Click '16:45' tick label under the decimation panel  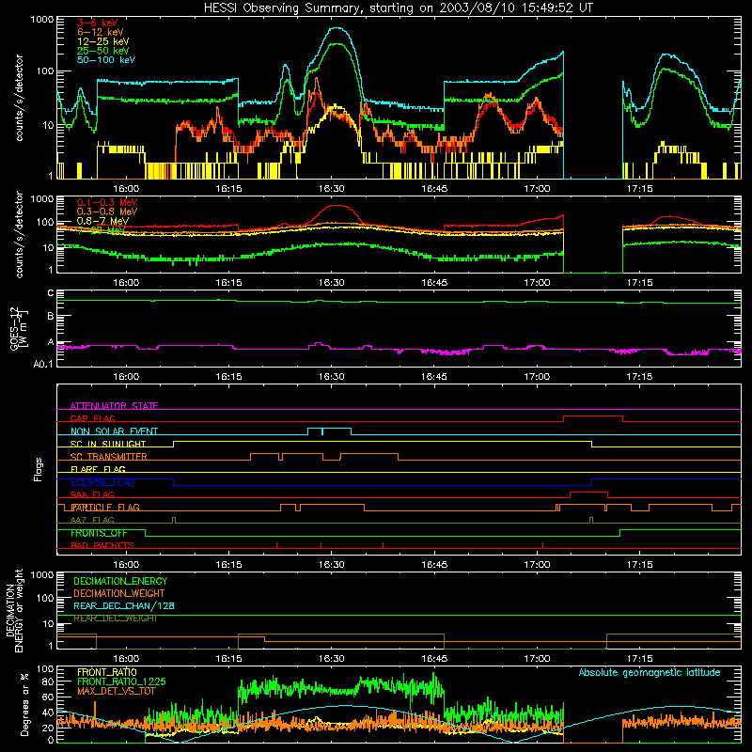434,659
